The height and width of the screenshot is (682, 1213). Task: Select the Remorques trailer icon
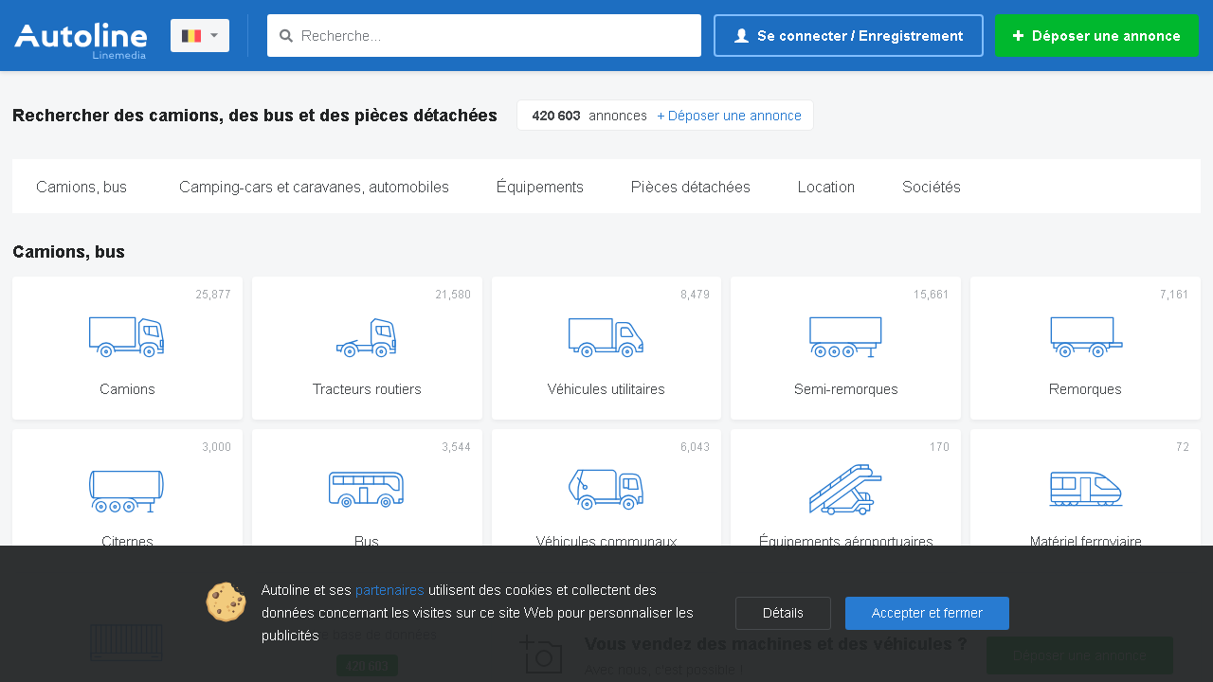click(x=1085, y=336)
